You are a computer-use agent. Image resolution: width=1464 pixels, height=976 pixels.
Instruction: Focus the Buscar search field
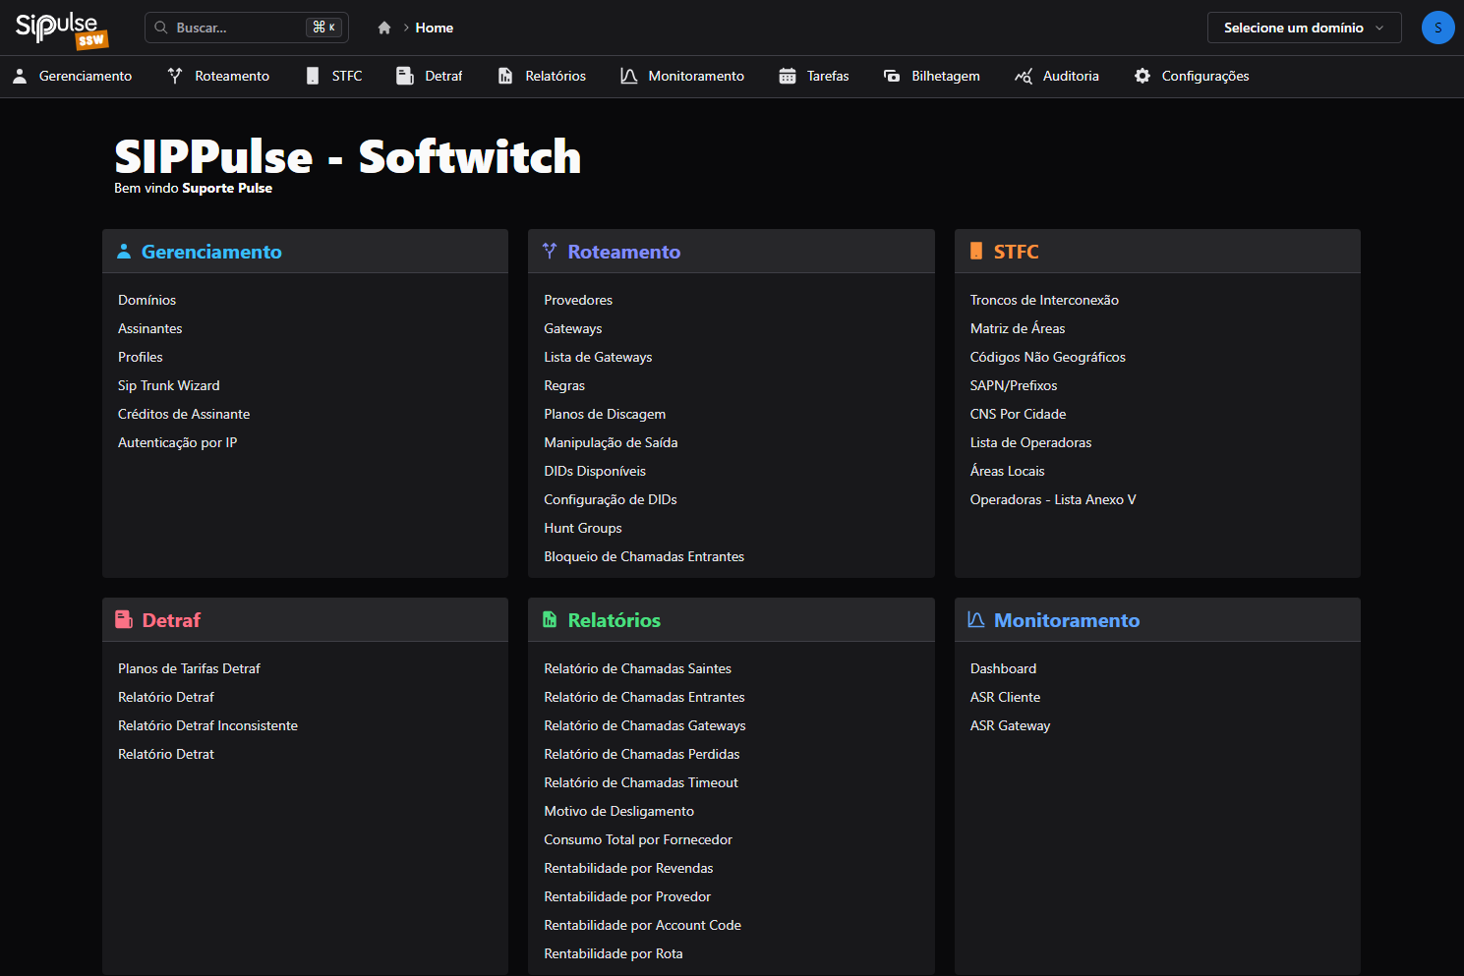click(247, 28)
